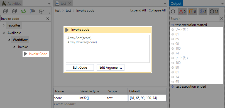Viewport: 225px width, 108px height.
Task: Click the Edit Arguments button
Action: coord(111,68)
